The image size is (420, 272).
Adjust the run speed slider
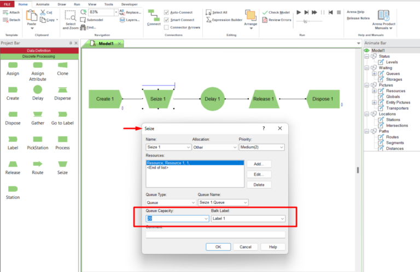(305, 21)
